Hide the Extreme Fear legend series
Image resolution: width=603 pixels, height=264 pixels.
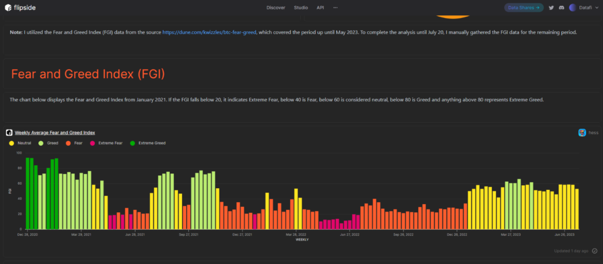click(x=106, y=143)
